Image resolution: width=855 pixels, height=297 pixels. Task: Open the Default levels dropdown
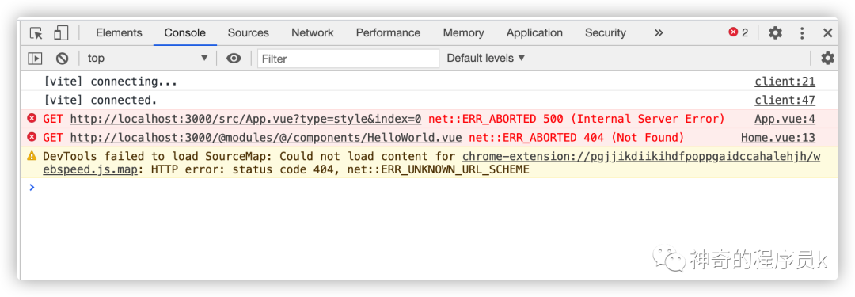[x=485, y=59]
